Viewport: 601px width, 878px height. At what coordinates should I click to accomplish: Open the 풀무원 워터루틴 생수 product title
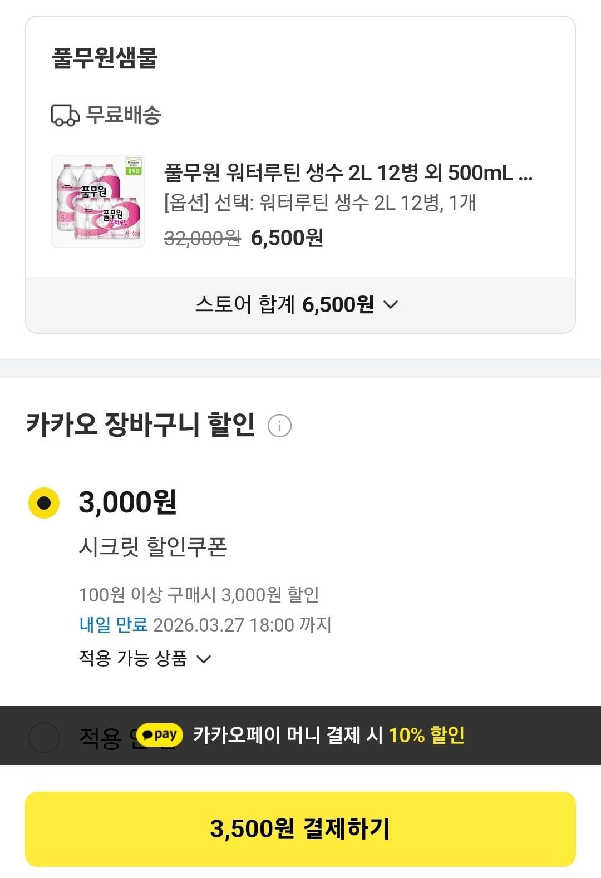coord(348,173)
